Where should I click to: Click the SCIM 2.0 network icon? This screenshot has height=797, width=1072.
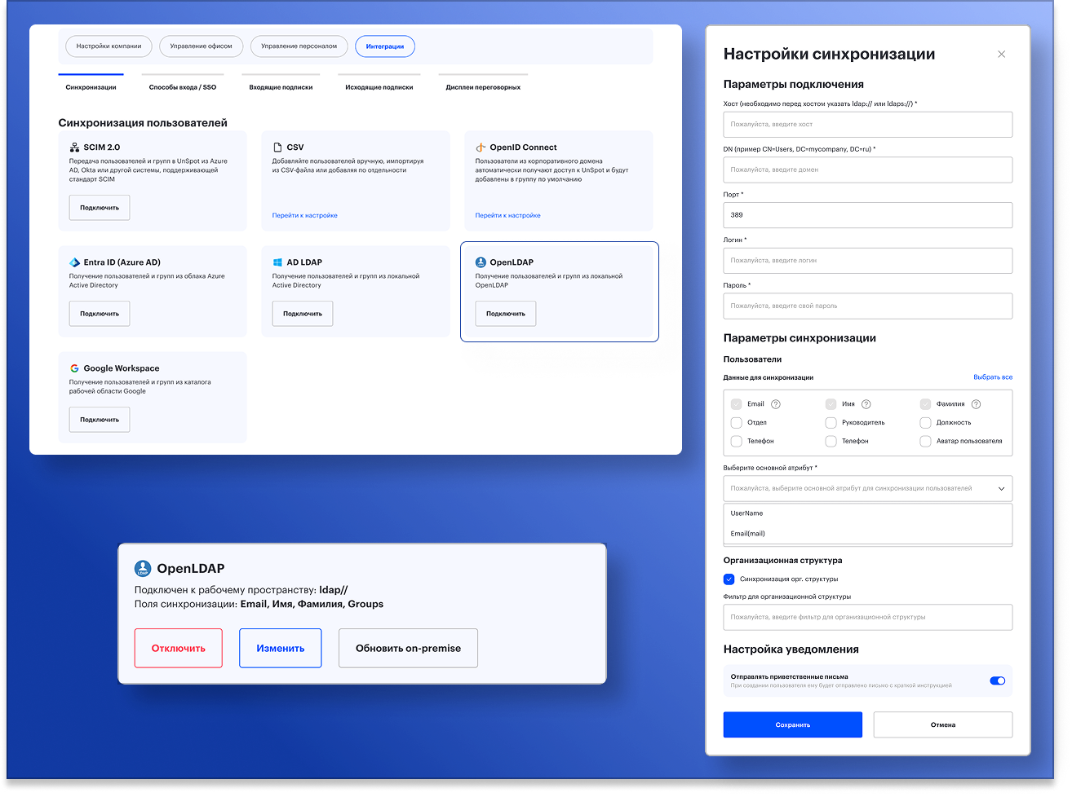point(74,148)
